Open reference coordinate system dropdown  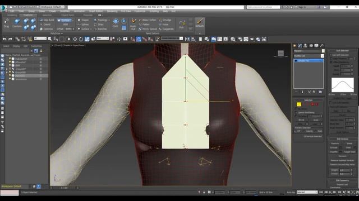[103, 39]
